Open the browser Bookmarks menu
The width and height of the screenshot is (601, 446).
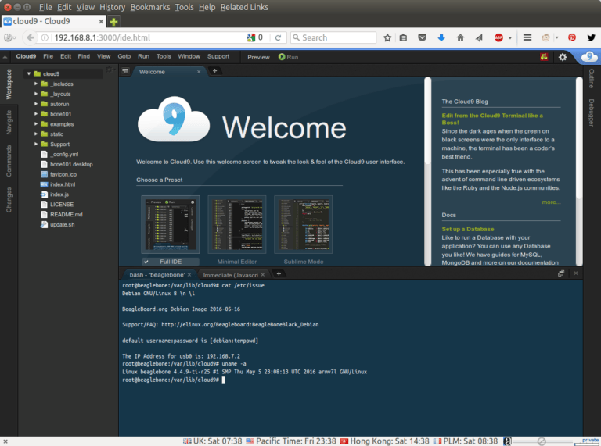pos(150,7)
